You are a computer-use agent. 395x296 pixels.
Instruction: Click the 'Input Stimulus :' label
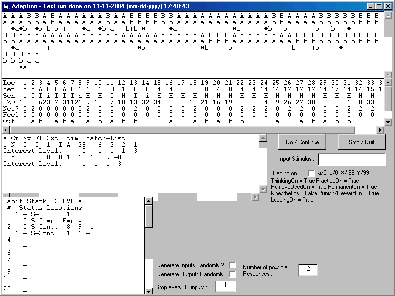coord(296,159)
